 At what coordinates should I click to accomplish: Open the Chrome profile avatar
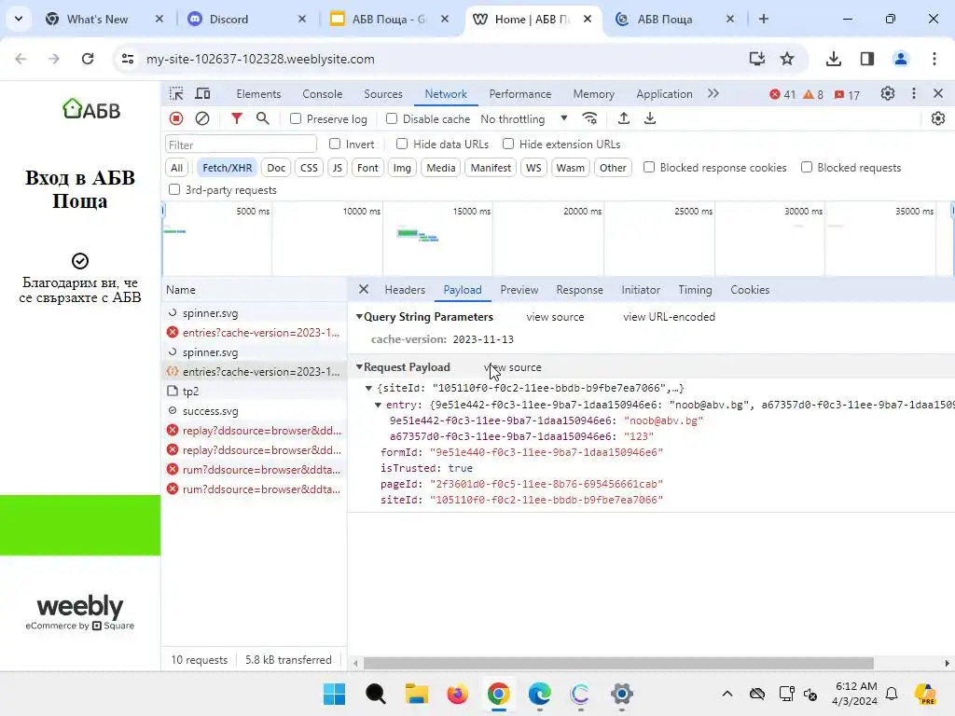click(900, 59)
